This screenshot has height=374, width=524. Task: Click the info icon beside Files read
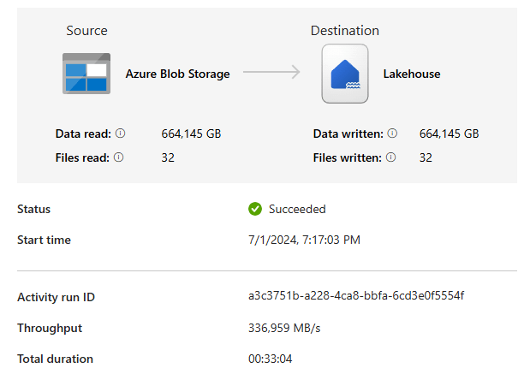click(118, 157)
